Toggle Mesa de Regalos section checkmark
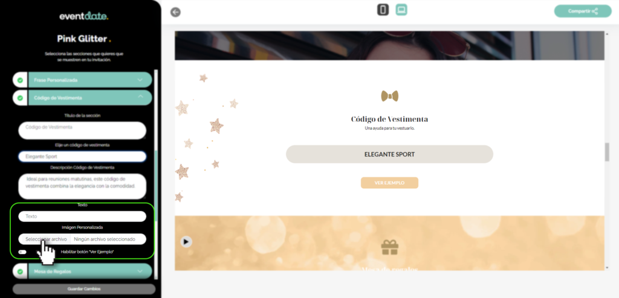619x298 pixels. (20, 271)
